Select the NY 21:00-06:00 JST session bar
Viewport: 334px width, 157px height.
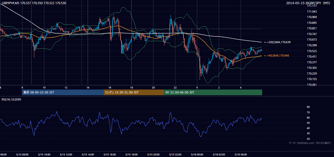point(213,92)
